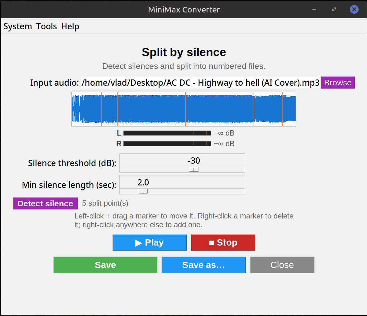Select the fourth orange split marker on waveform
This screenshot has width=367, height=316.
(x=254, y=109)
